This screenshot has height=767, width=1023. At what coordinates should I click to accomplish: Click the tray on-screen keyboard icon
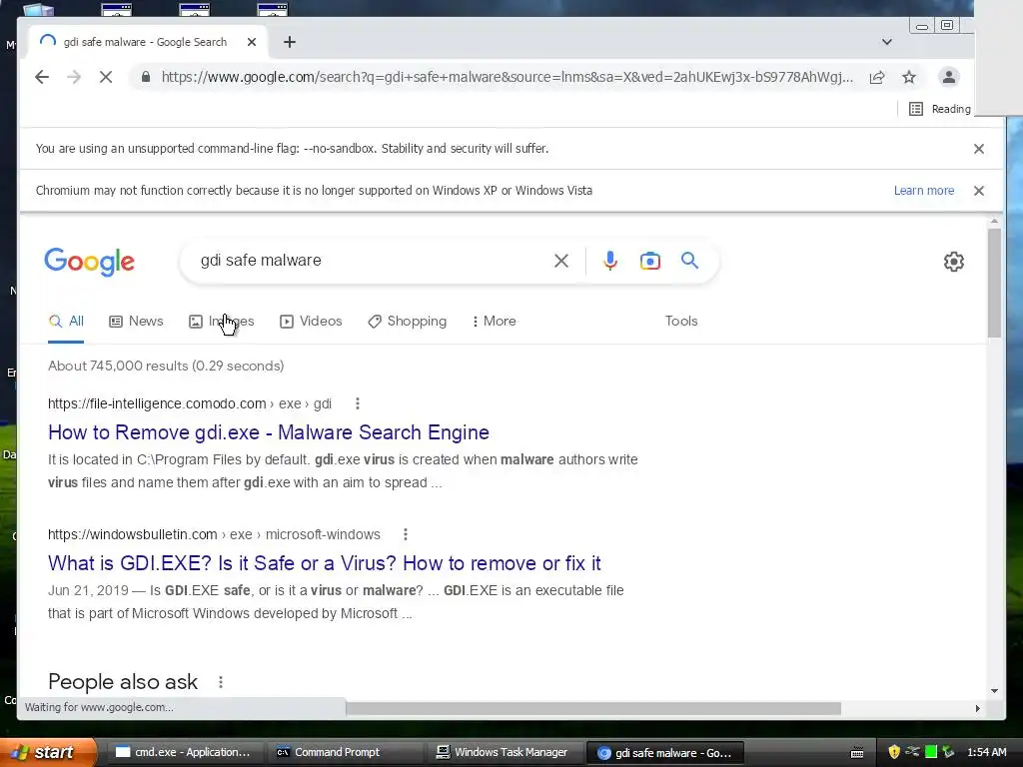pyautogui.click(x=857, y=753)
